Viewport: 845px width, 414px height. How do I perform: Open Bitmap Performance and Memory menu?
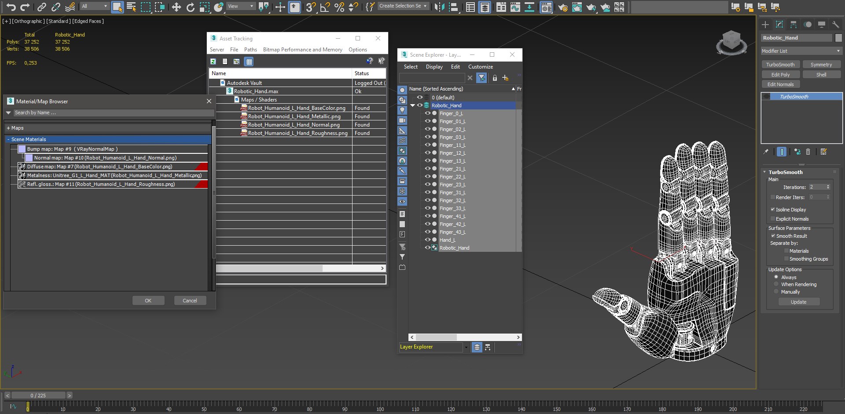click(302, 50)
